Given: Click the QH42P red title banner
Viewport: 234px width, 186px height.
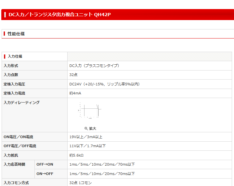Looking at the screenshot, I should [60, 15].
